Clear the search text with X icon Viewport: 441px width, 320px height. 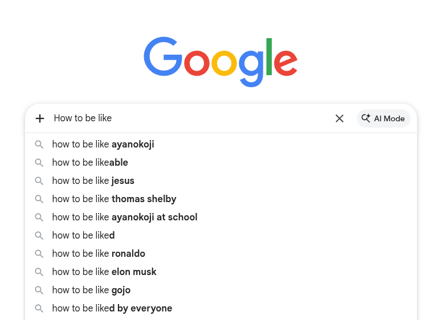point(340,118)
